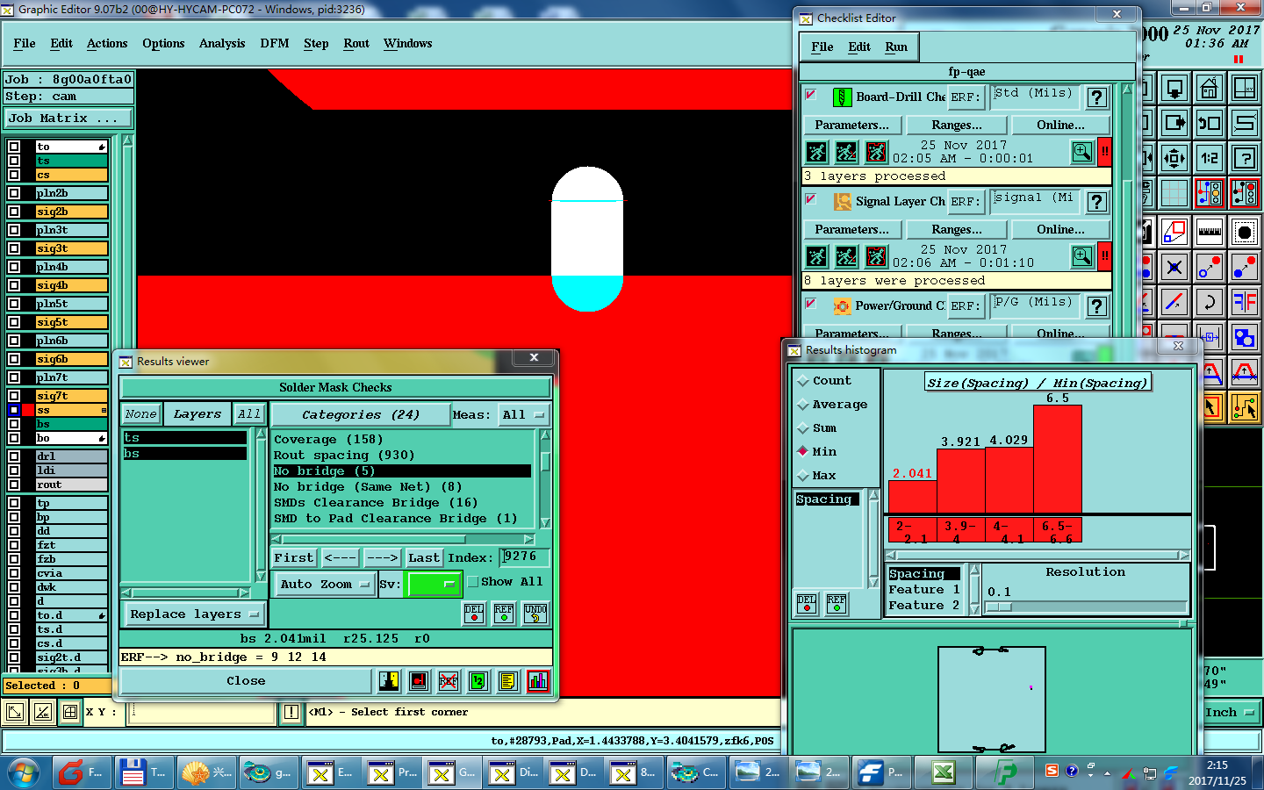Enable the Show All checkbox
1264x790 pixels.
click(473, 581)
